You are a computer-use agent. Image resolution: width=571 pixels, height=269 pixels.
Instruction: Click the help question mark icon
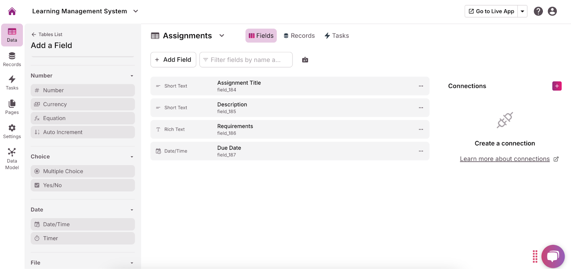[x=538, y=11]
